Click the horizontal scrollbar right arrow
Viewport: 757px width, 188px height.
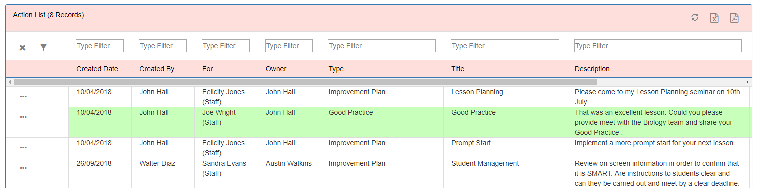pyautogui.click(x=748, y=82)
